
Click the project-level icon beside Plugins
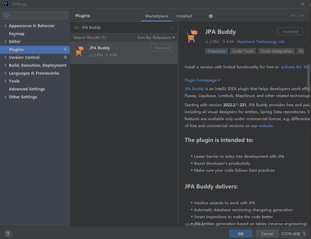click(x=65, y=49)
